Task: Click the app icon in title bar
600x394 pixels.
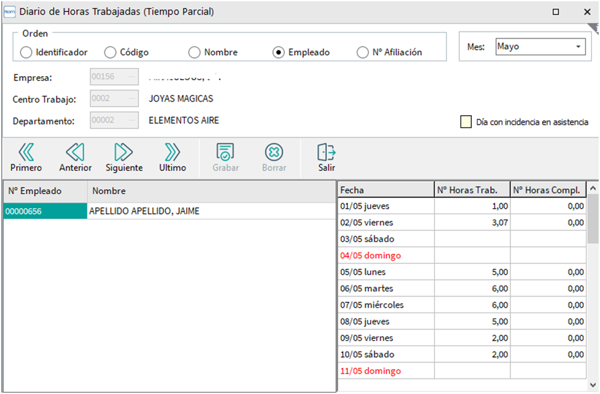Action: pyautogui.click(x=9, y=11)
